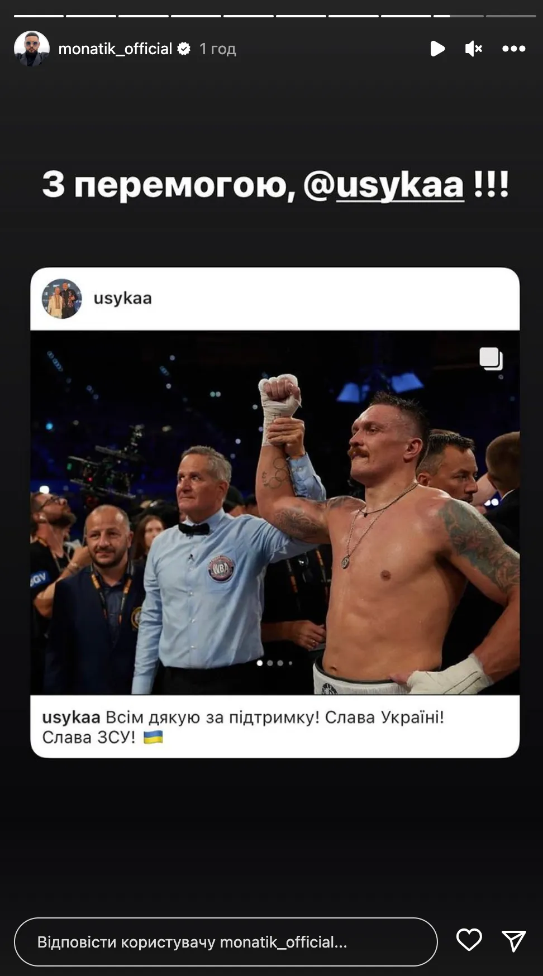Click the multi-photo carousel icon
This screenshot has height=976, width=543.
(491, 358)
